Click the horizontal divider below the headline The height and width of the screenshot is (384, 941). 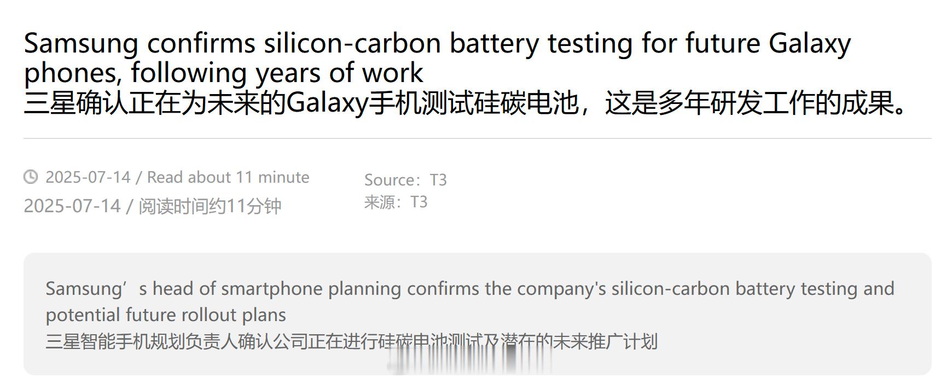pyautogui.click(x=476, y=138)
